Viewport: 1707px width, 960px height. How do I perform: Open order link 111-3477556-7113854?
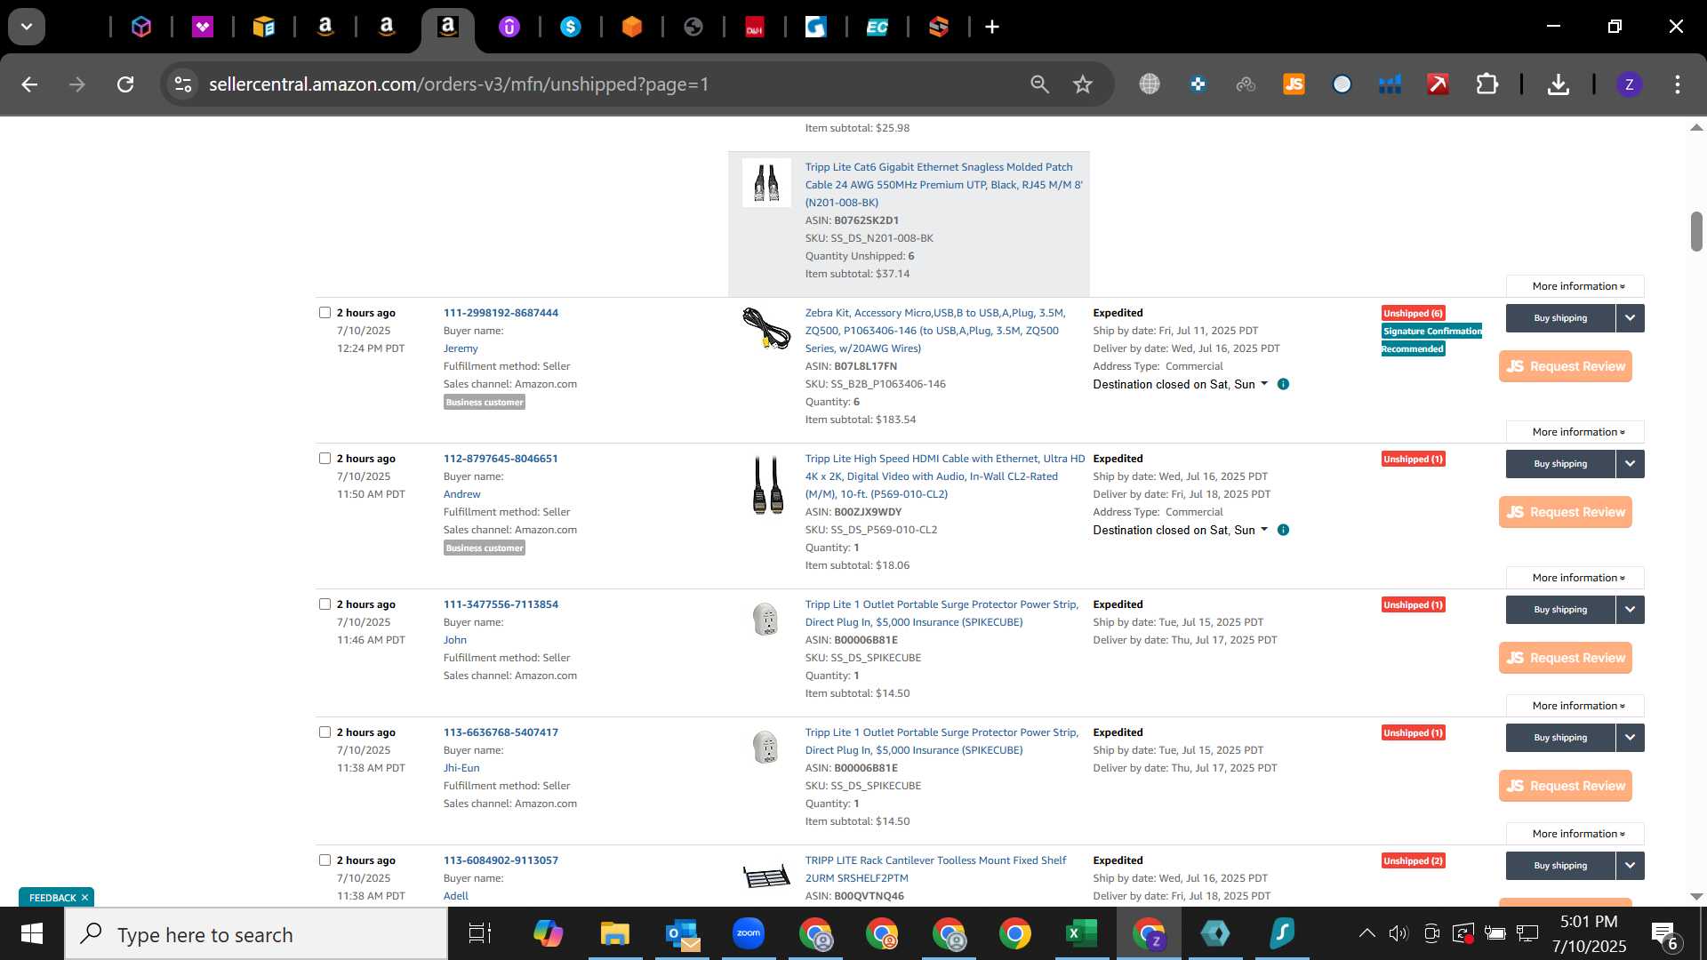[501, 604]
